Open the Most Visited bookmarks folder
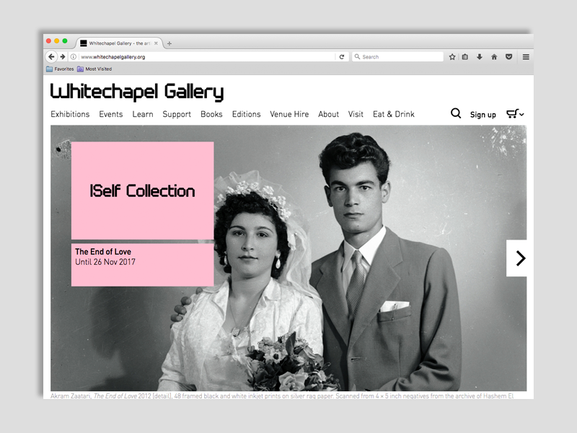This screenshot has width=577, height=433. click(x=94, y=69)
